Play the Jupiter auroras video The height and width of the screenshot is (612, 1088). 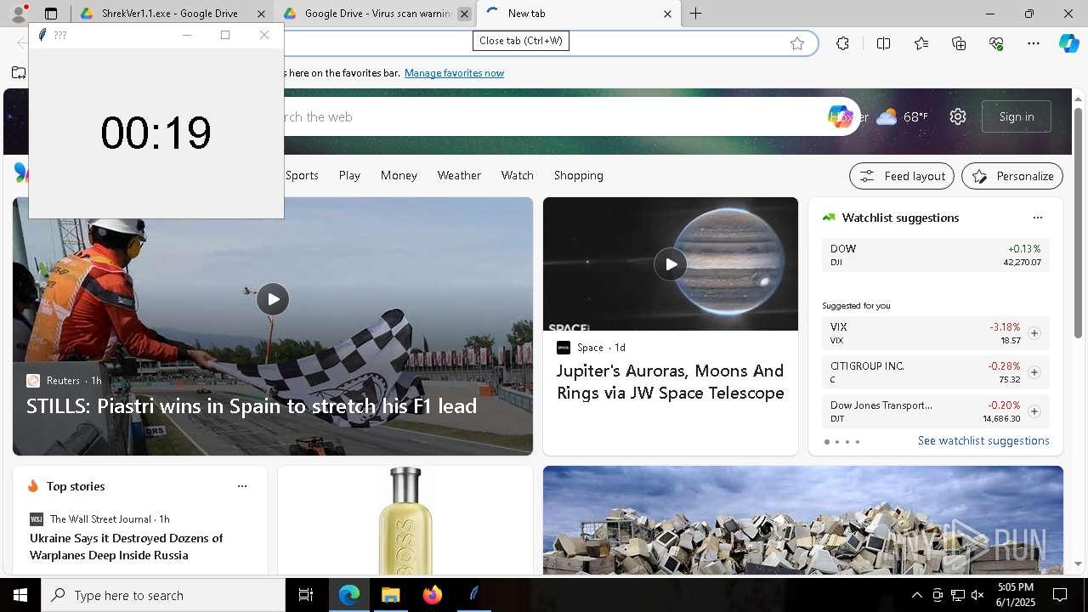pos(671,264)
